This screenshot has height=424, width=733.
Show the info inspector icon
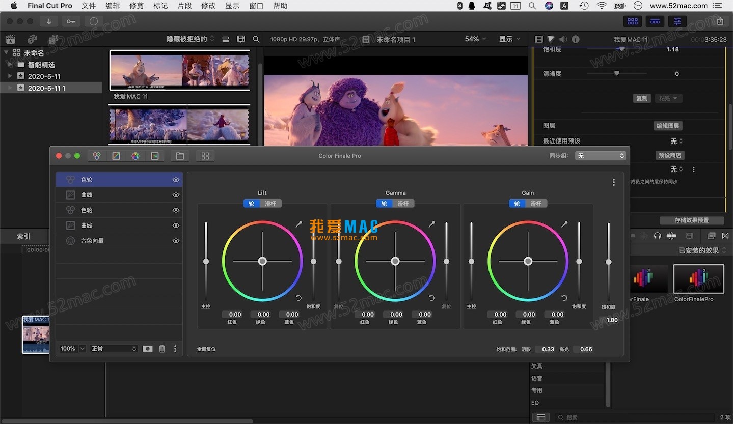[x=576, y=39]
